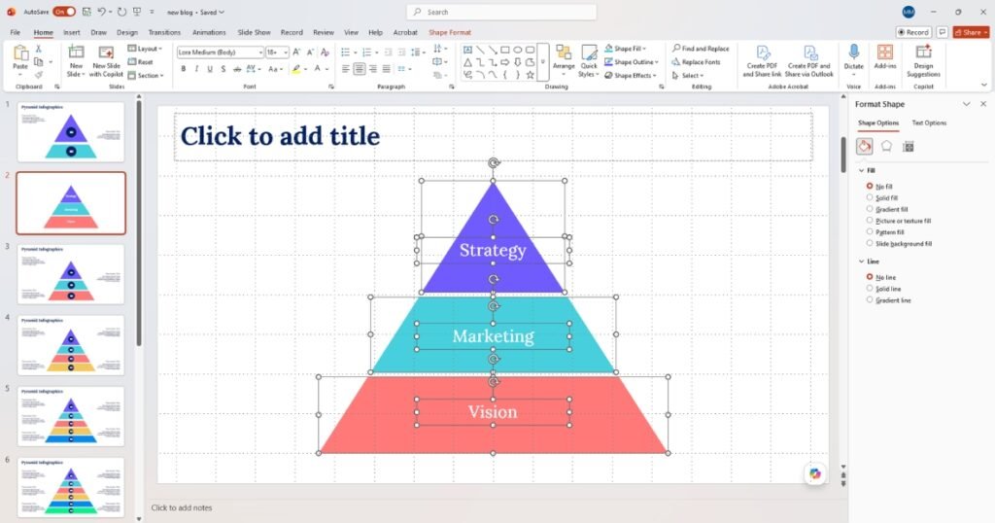Switch to the Design tab
The height and width of the screenshot is (523, 995).
click(127, 32)
